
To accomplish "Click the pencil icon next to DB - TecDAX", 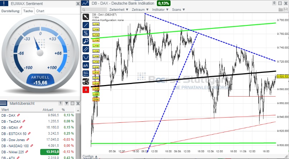I will coord(24,121).
